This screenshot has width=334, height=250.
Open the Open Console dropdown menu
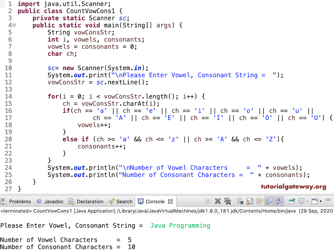click(320, 201)
